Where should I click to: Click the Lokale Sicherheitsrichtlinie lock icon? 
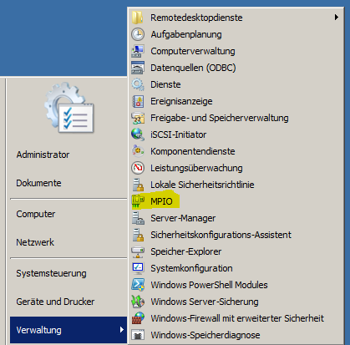(x=138, y=185)
